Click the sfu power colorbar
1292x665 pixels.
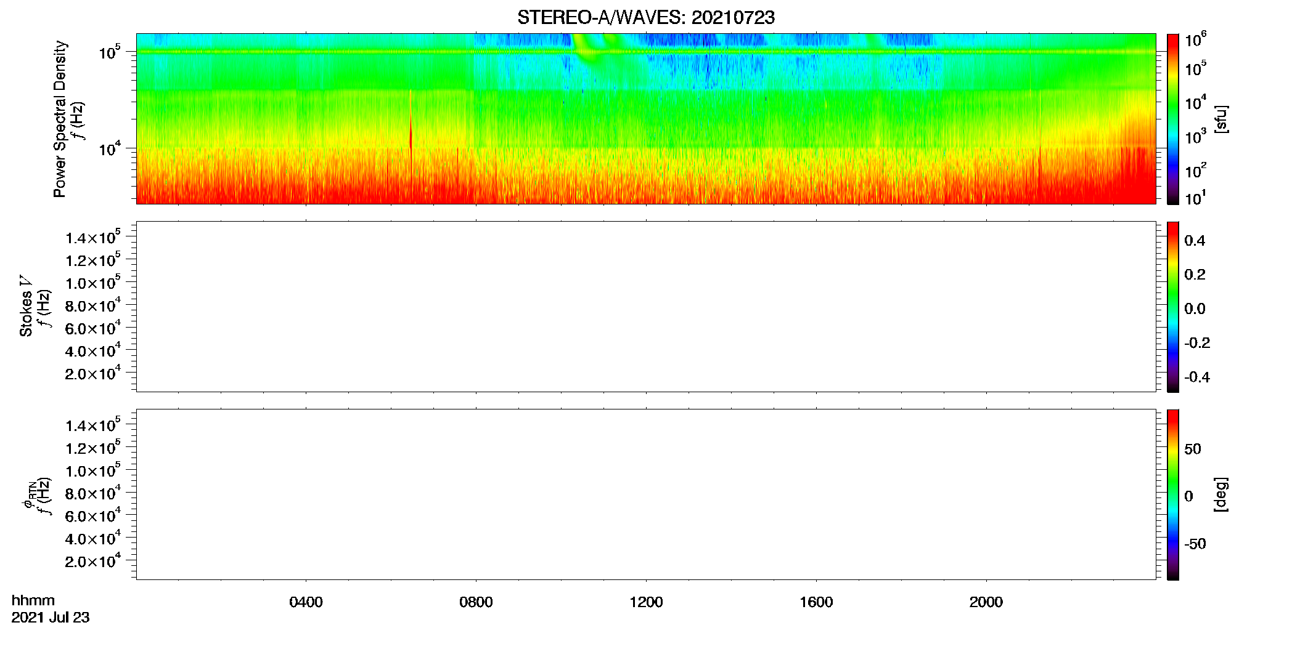coord(1173,118)
